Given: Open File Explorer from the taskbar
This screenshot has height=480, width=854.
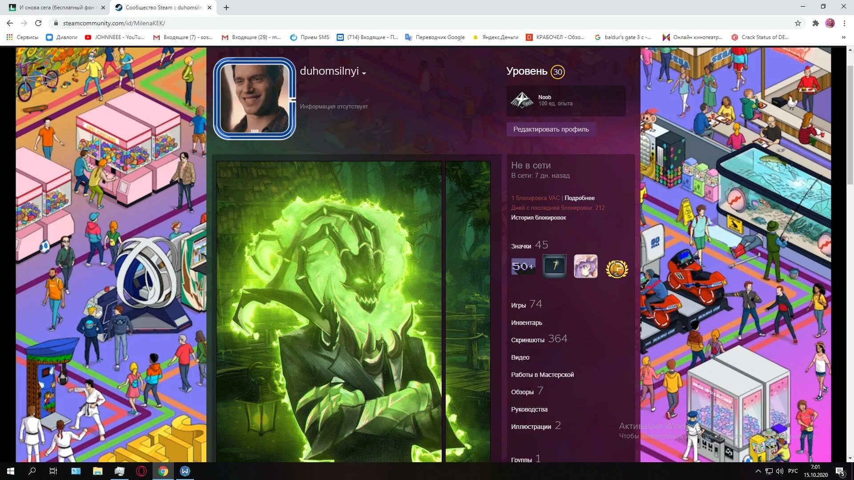Looking at the screenshot, I should tap(97, 471).
